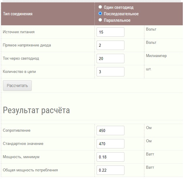Click the "Тип соединения" header label
Viewport: 184px width, 179px height.
click(18, 14)
